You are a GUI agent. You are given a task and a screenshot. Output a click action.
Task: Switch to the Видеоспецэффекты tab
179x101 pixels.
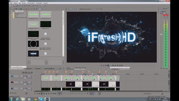(50, 68)
